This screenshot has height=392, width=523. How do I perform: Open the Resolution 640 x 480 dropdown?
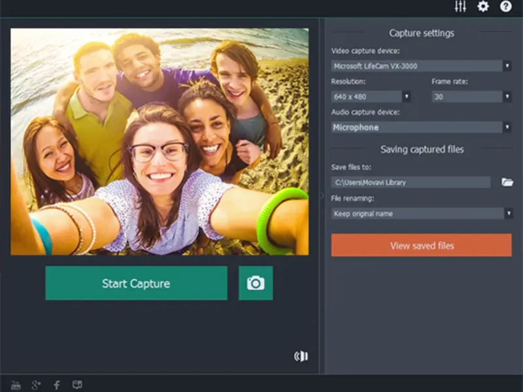(x=371, y=97)
